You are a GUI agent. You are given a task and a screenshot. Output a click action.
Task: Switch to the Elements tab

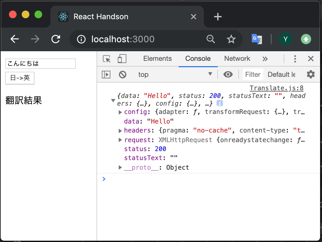tap(157, 59)
